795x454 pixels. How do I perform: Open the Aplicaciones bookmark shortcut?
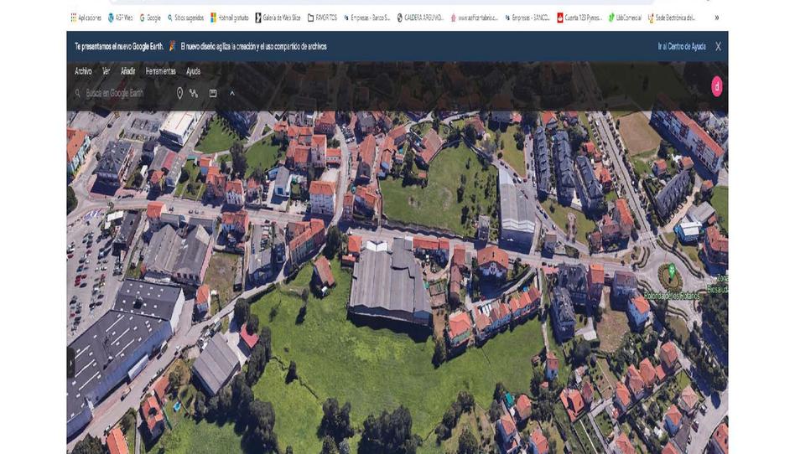point(86,18)
